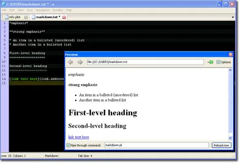Screen dimensions: 240x163
Task: Click the '*emphasis*' line in editor
Action: [x=19, y=23]
